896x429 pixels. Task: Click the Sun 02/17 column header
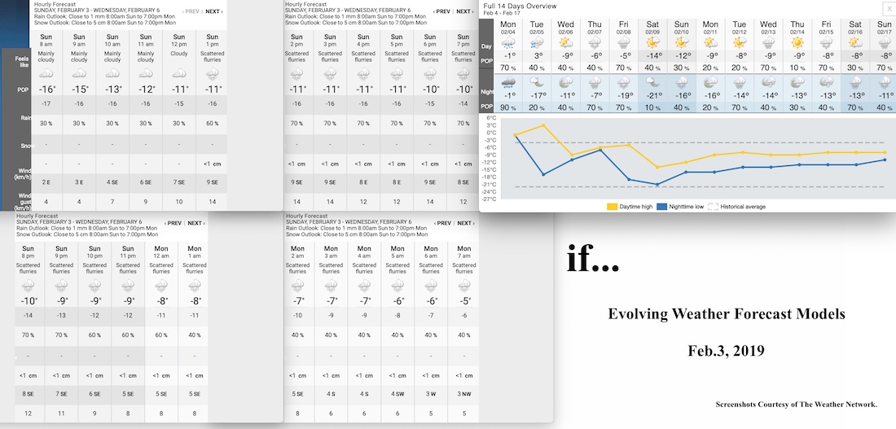tap(886, 28)
